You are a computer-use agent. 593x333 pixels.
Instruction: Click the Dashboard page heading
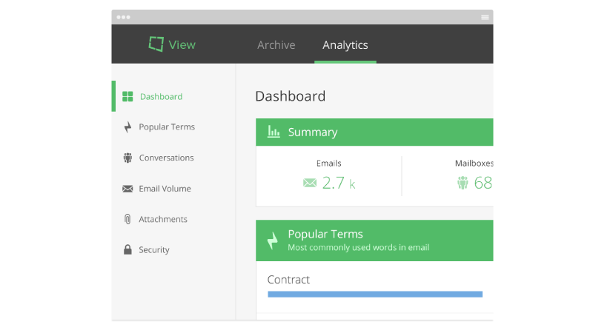click(x=291, y=96)
